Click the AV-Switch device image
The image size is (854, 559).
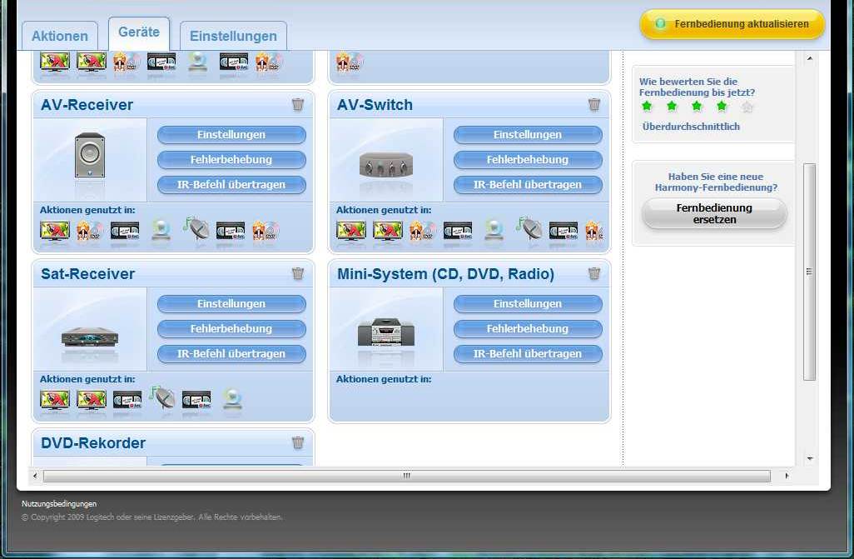tap(385, 164)
